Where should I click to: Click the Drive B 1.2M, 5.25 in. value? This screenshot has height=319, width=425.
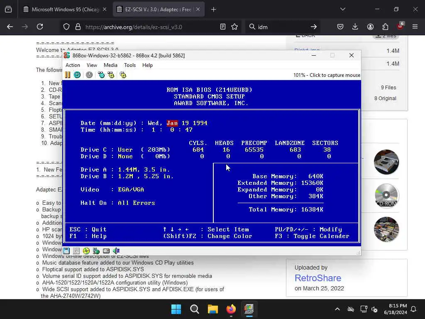click(x=146, y=176)
